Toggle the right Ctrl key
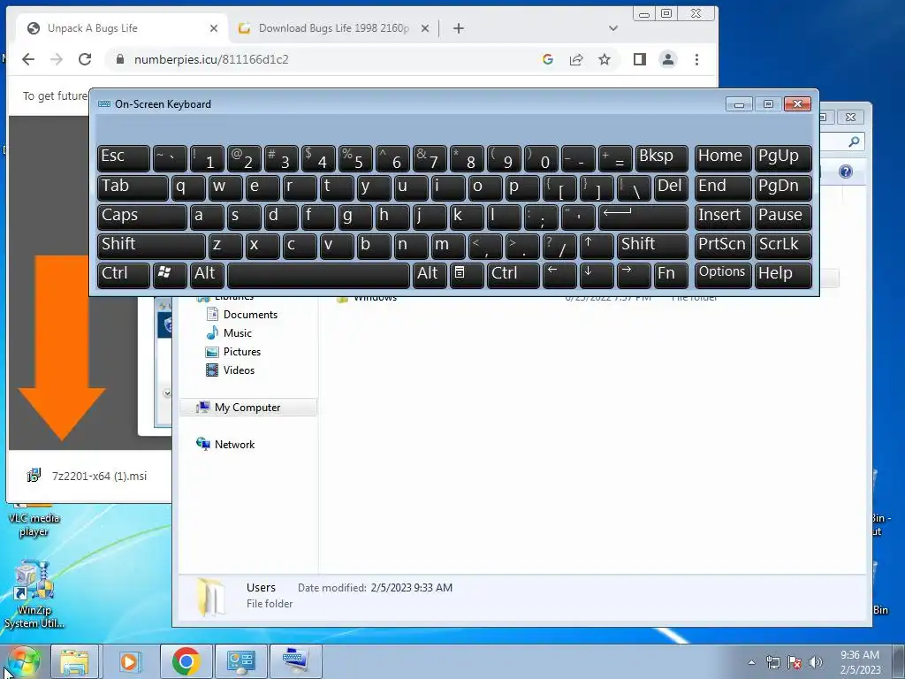Image resolution: width=905 pixels, height=679 pixels. 513,274
